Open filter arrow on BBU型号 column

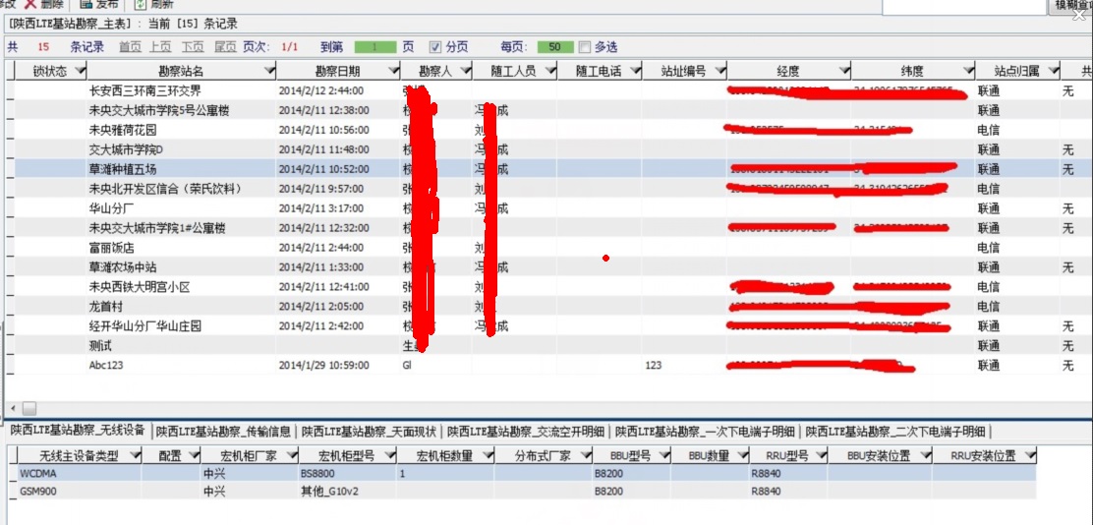click(x=662, y=456)
